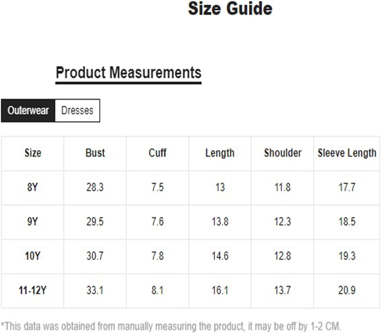Click the 8.1 cuff value
The width and height of the screenshot is (381, 333).
[x=158, y=290]
